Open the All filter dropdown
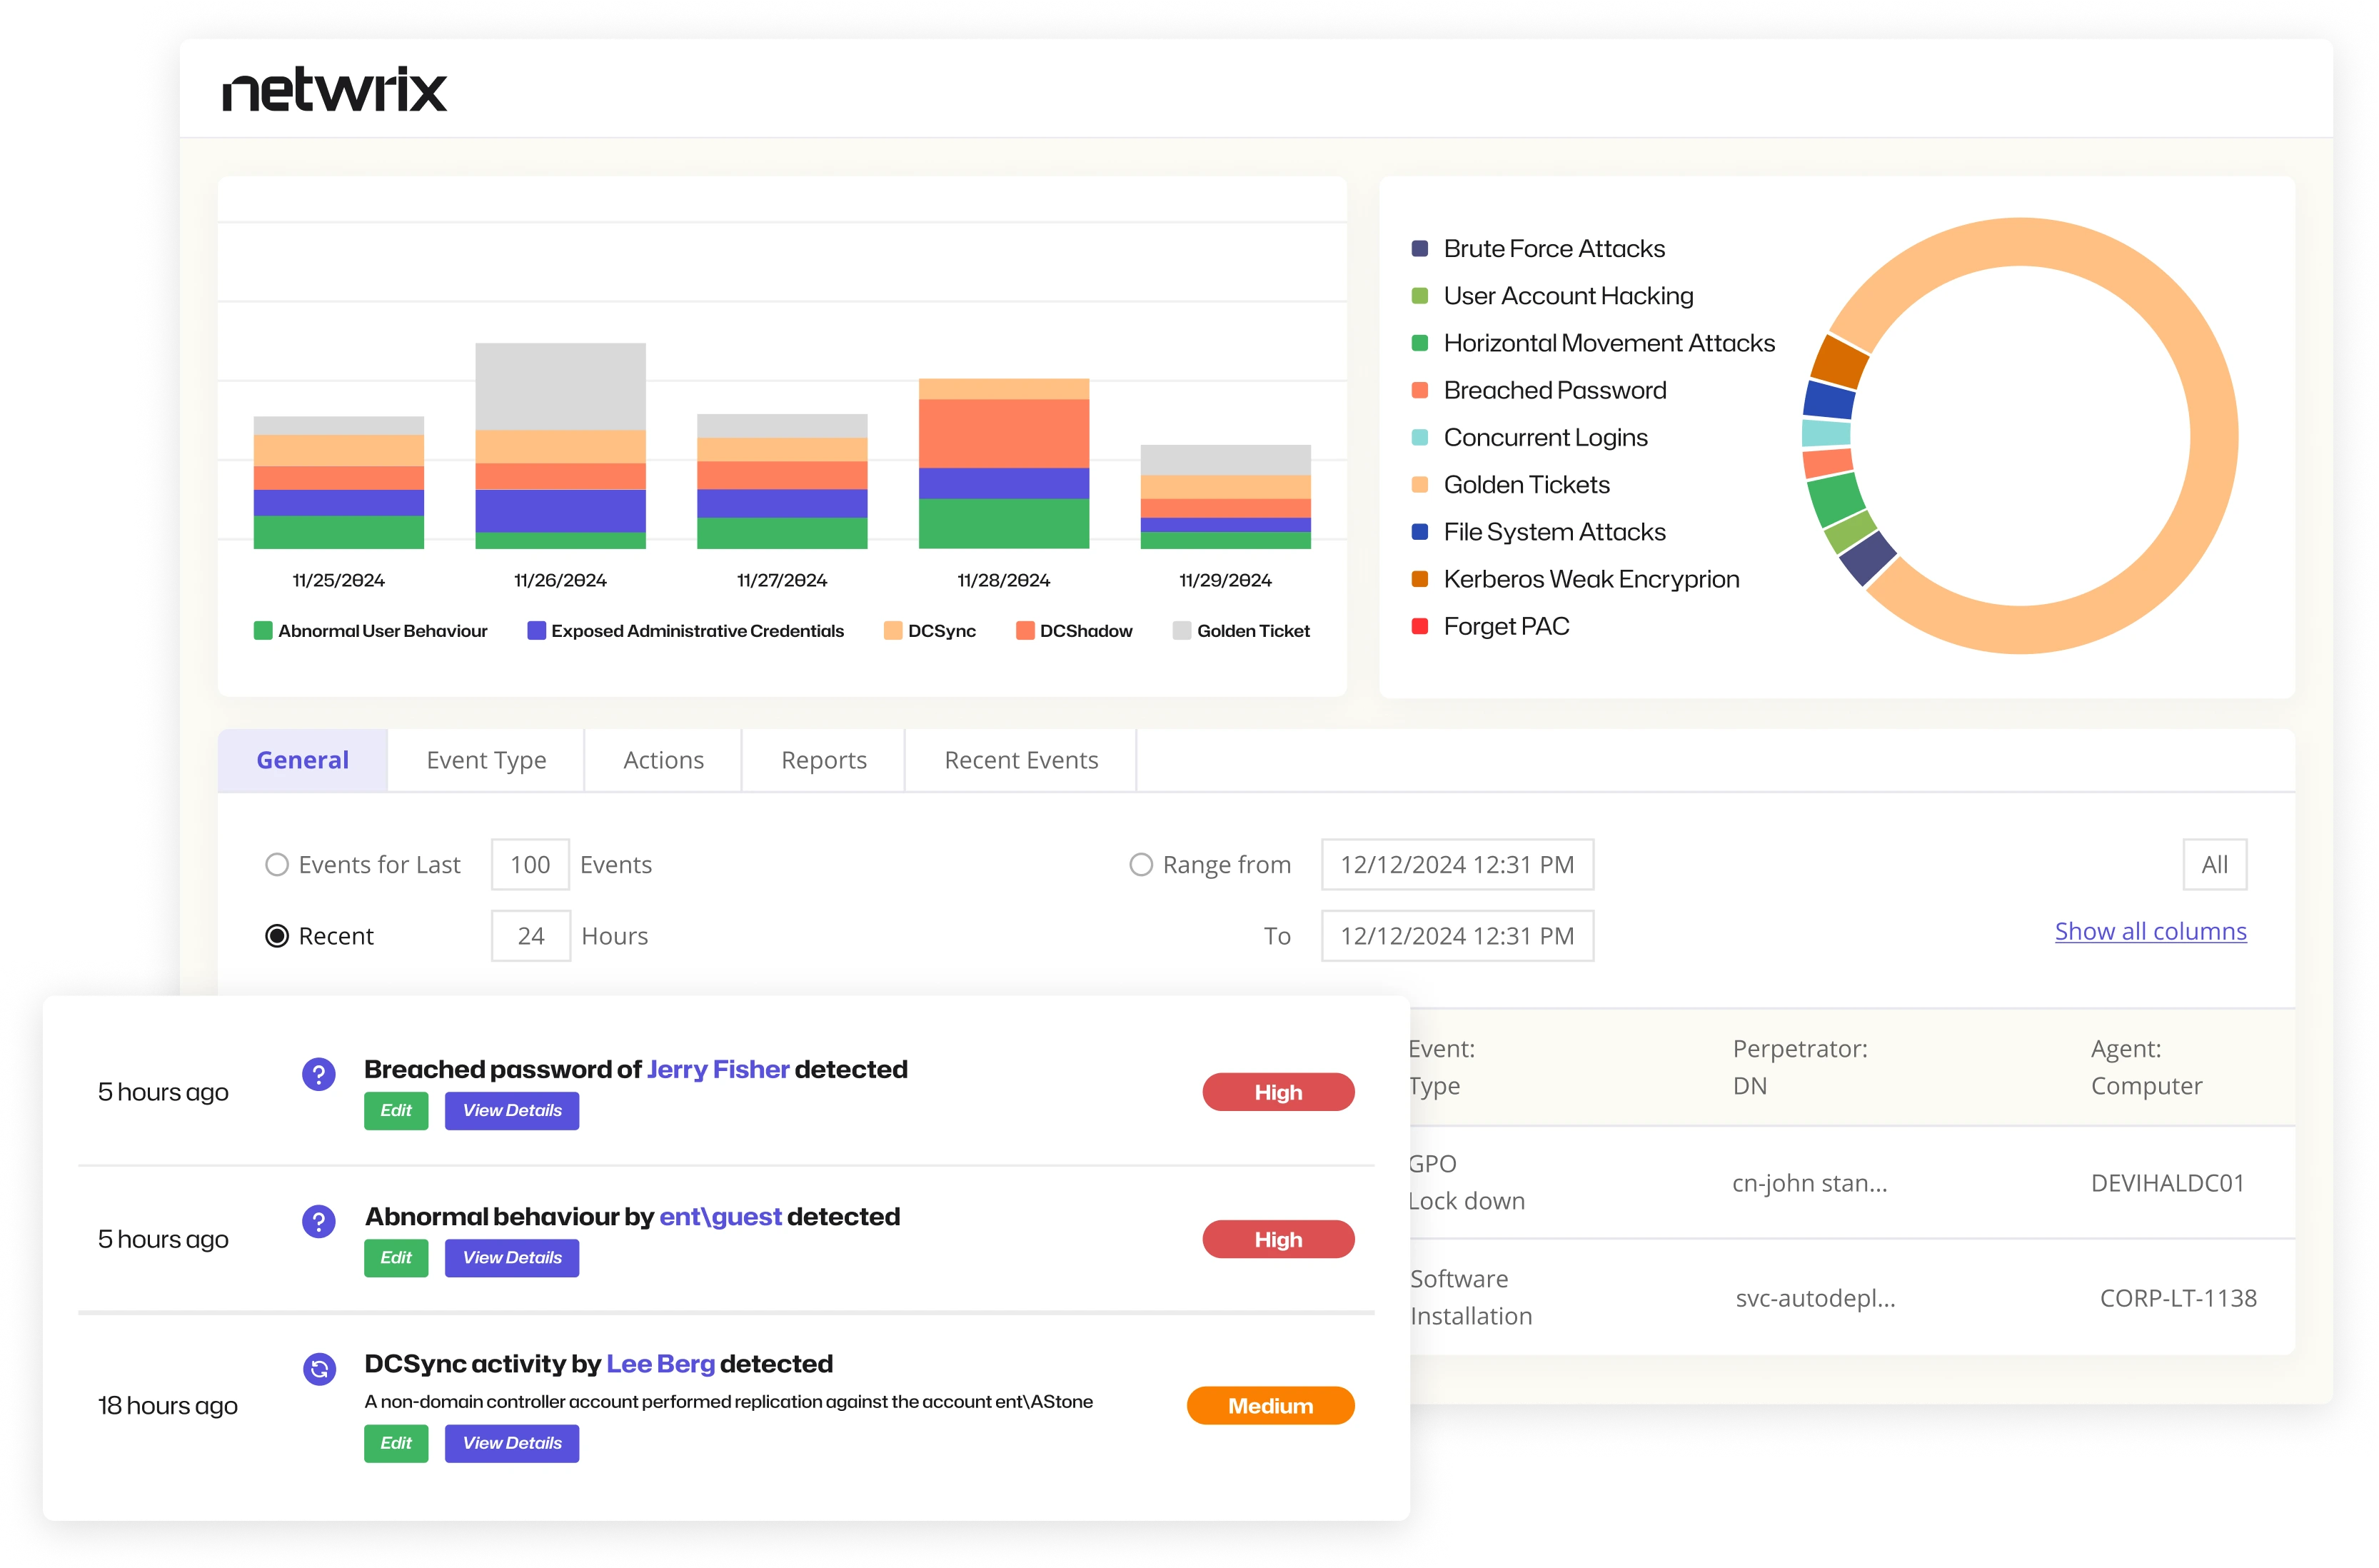This screenshot has width=2379, height=1568. coord(2214,865)
